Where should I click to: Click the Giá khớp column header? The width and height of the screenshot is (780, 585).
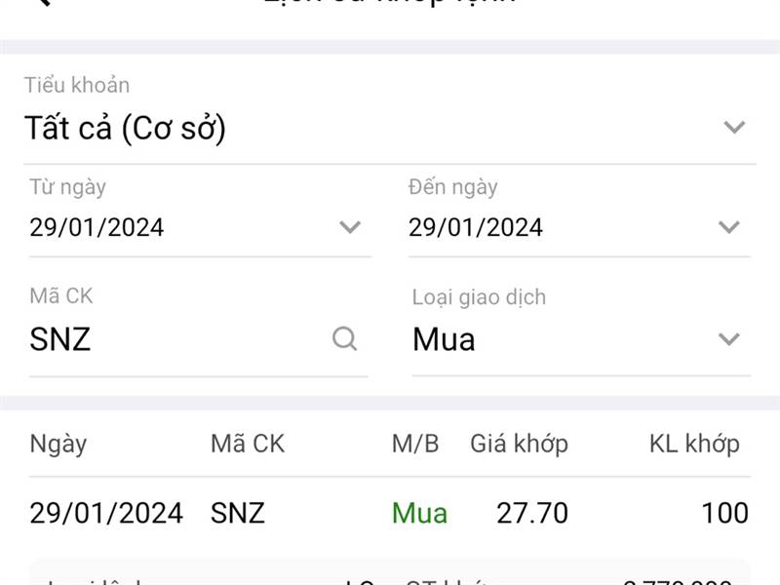(520, 444)
